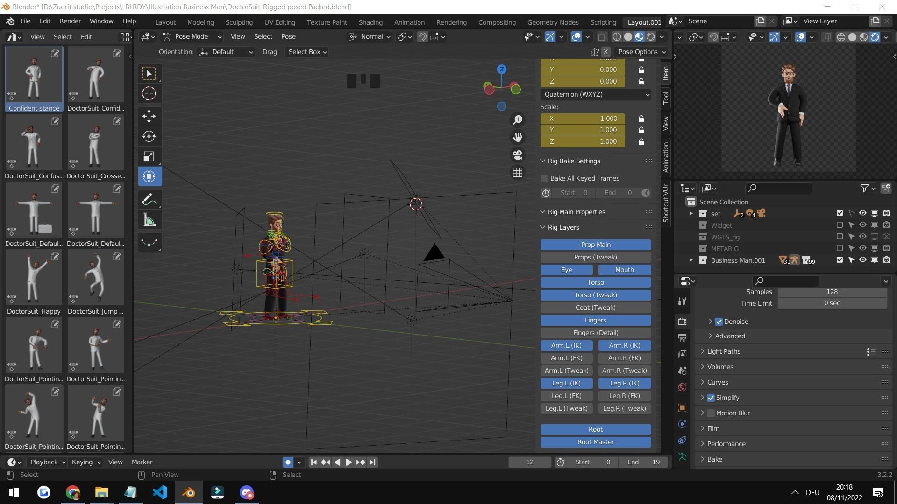Open the Keying menu in timeline
The width and height of the screenshot is (897, 504).
86,462
